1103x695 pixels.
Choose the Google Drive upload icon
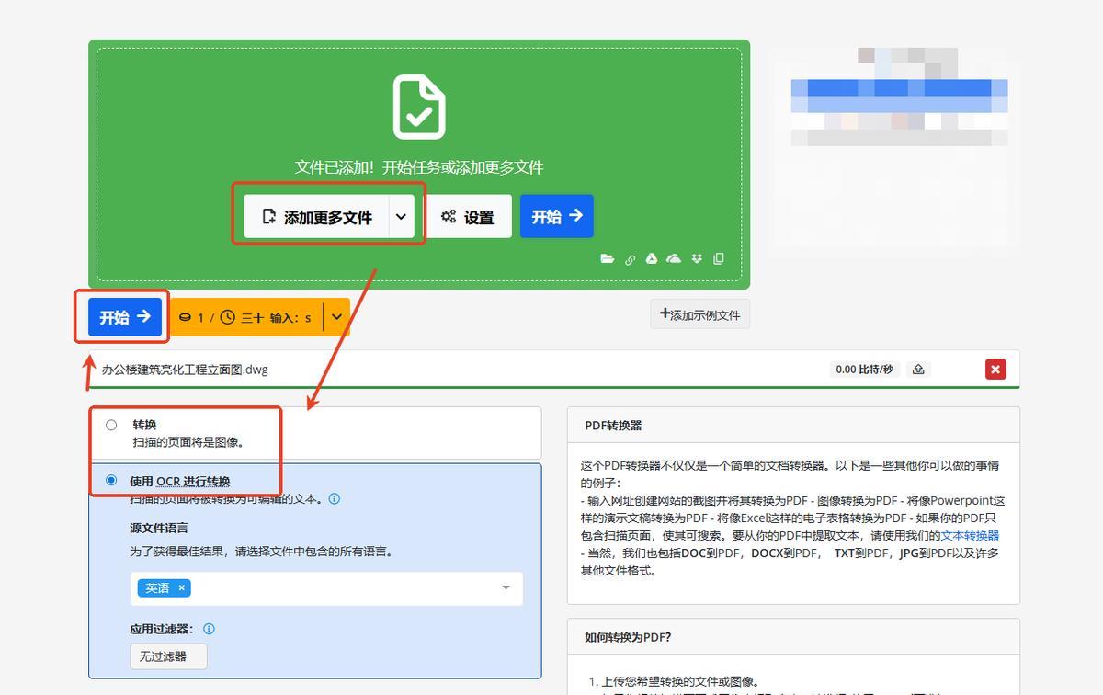pos(652,259)
